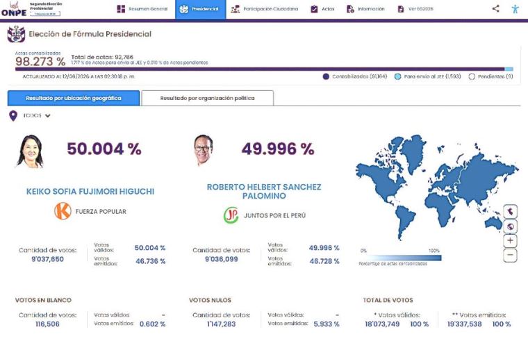Click the Peru map view icon
528x341 pixels.
click(510, 212)
